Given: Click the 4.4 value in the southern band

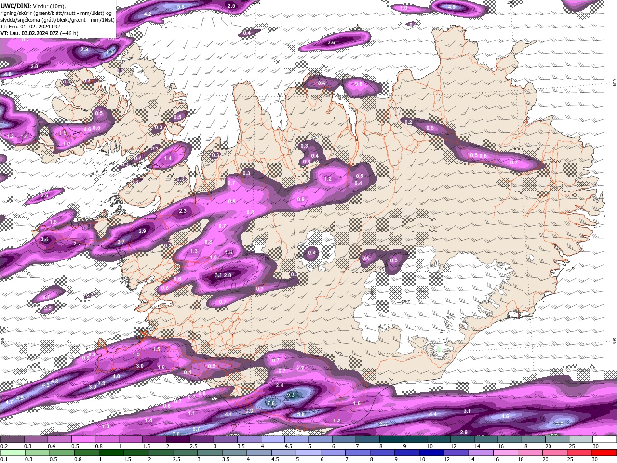Looking at the screenshot, I should [x=433, y=414].
